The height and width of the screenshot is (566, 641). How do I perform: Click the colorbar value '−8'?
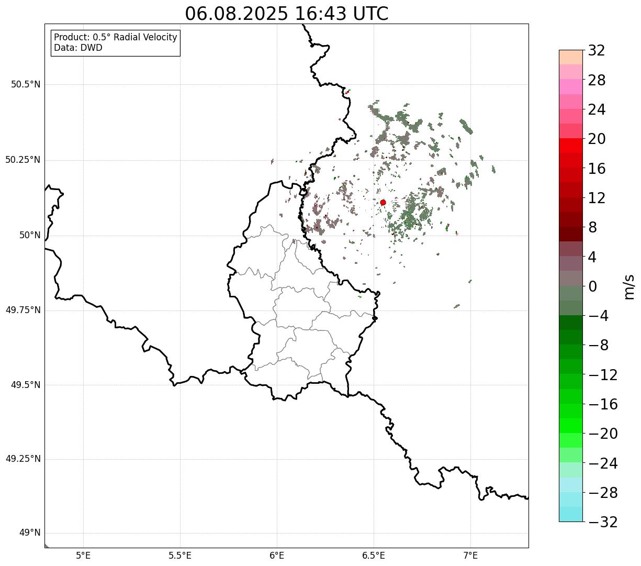pyautogui.click(x=598, y=346)
